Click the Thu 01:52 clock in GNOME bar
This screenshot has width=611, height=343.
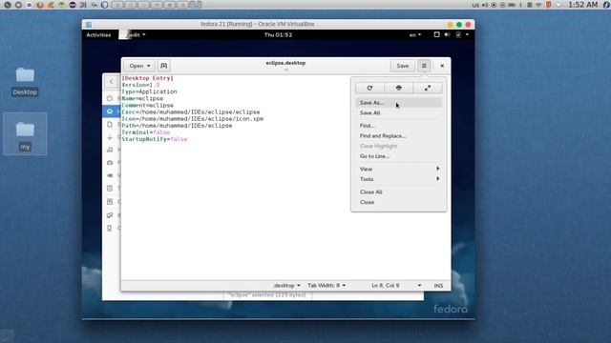(x=278, y=34)
